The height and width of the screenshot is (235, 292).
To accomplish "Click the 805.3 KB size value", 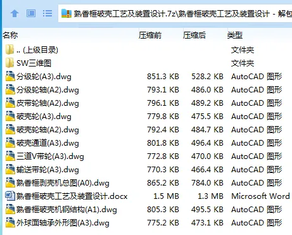I will coord(163,210).
